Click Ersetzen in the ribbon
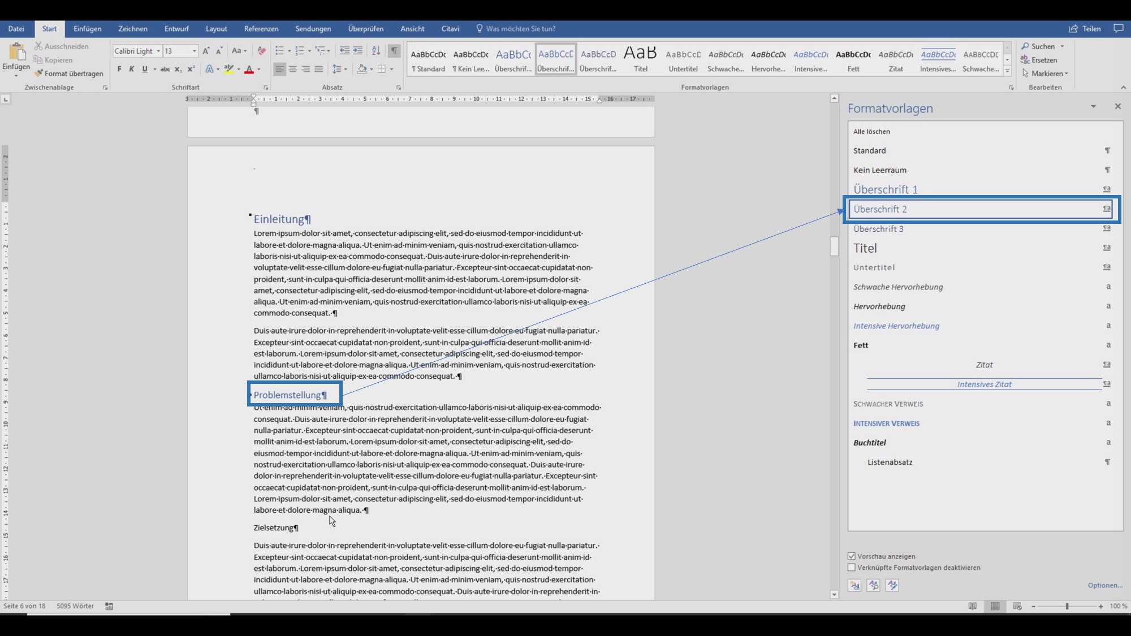This screenshot has height=636, width=1131. coord(1039,60)
